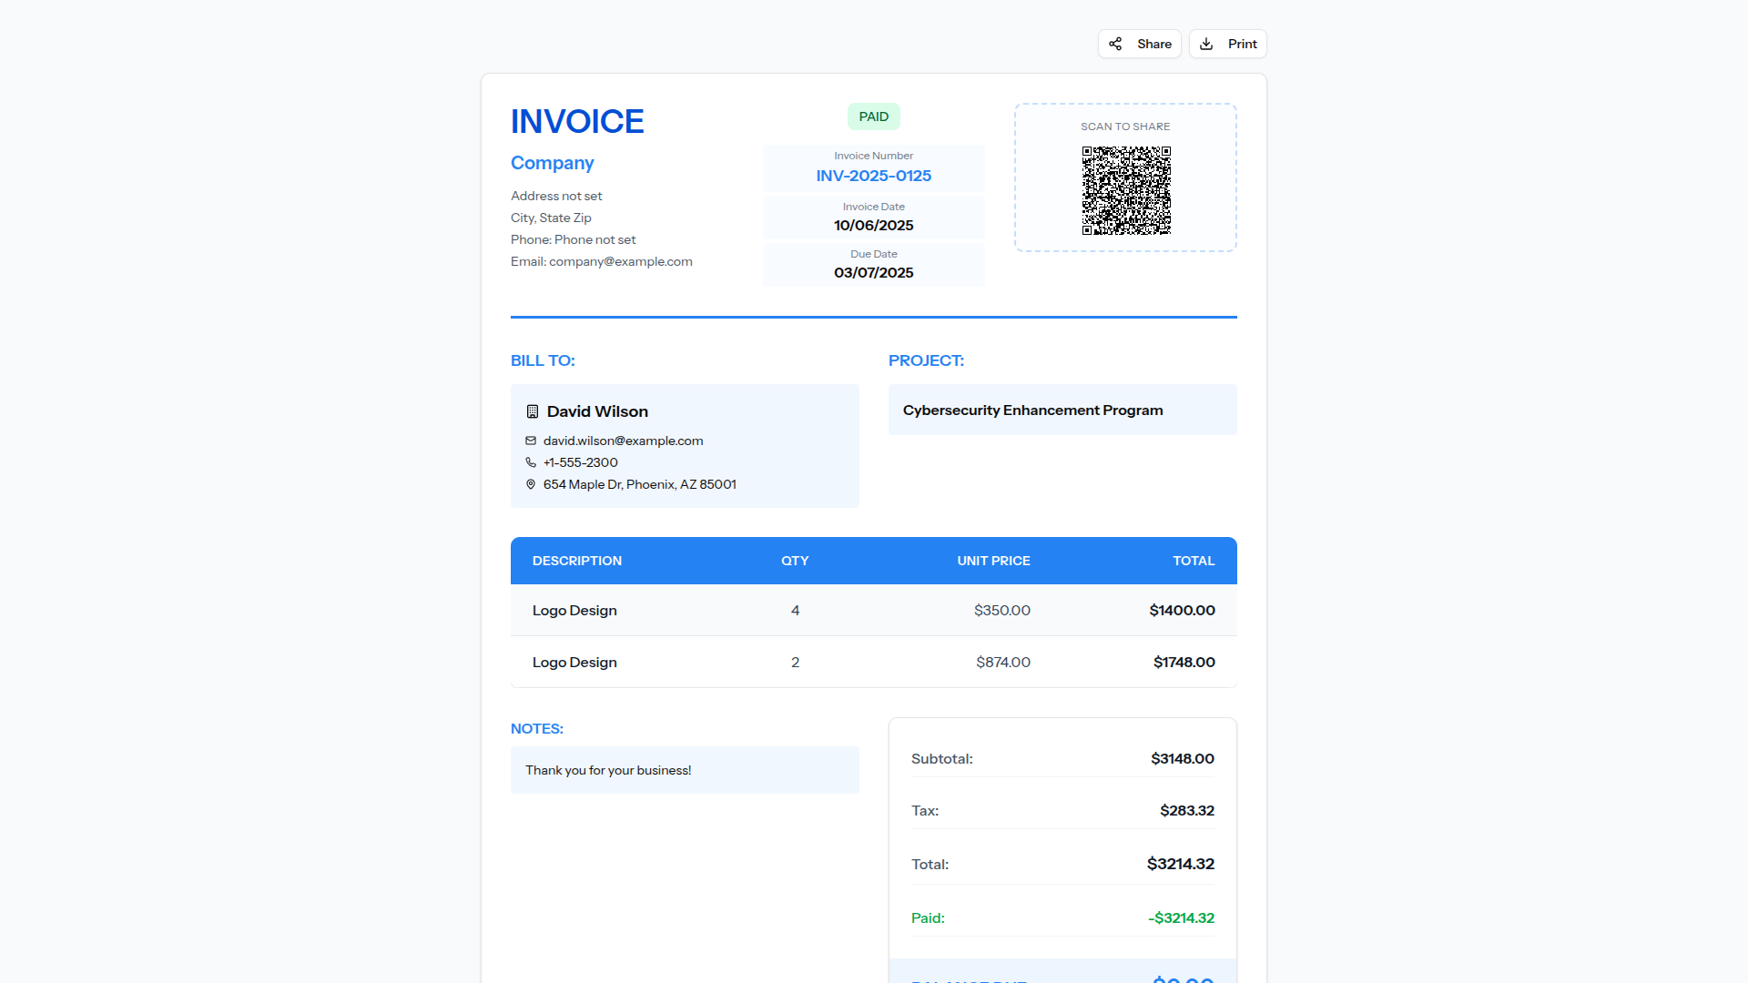1748x983 pixels.
Task: Click the UNIT PRICE column header
Action: tap(993, 561)
